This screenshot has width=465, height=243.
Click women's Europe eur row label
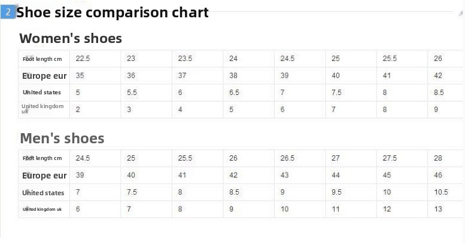click(44, 76)
